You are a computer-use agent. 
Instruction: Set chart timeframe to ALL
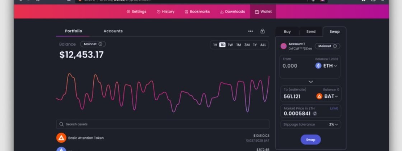pyautogui.click(x=263, y=45)
